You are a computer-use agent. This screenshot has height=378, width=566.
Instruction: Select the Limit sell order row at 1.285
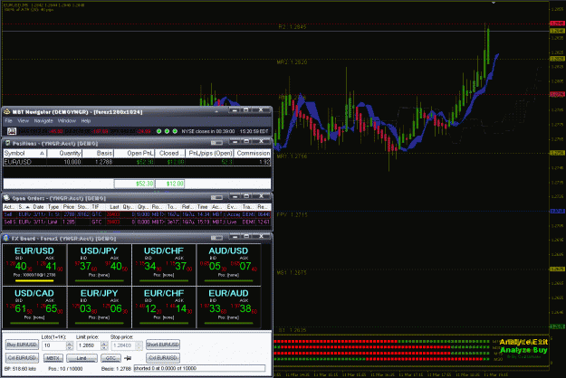(x=137, y=222)
